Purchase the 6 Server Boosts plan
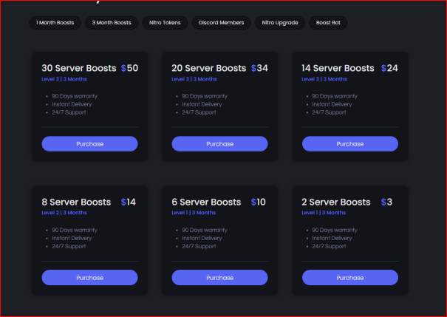This screenshot has height=317, width=447. [x=219, y=278]
